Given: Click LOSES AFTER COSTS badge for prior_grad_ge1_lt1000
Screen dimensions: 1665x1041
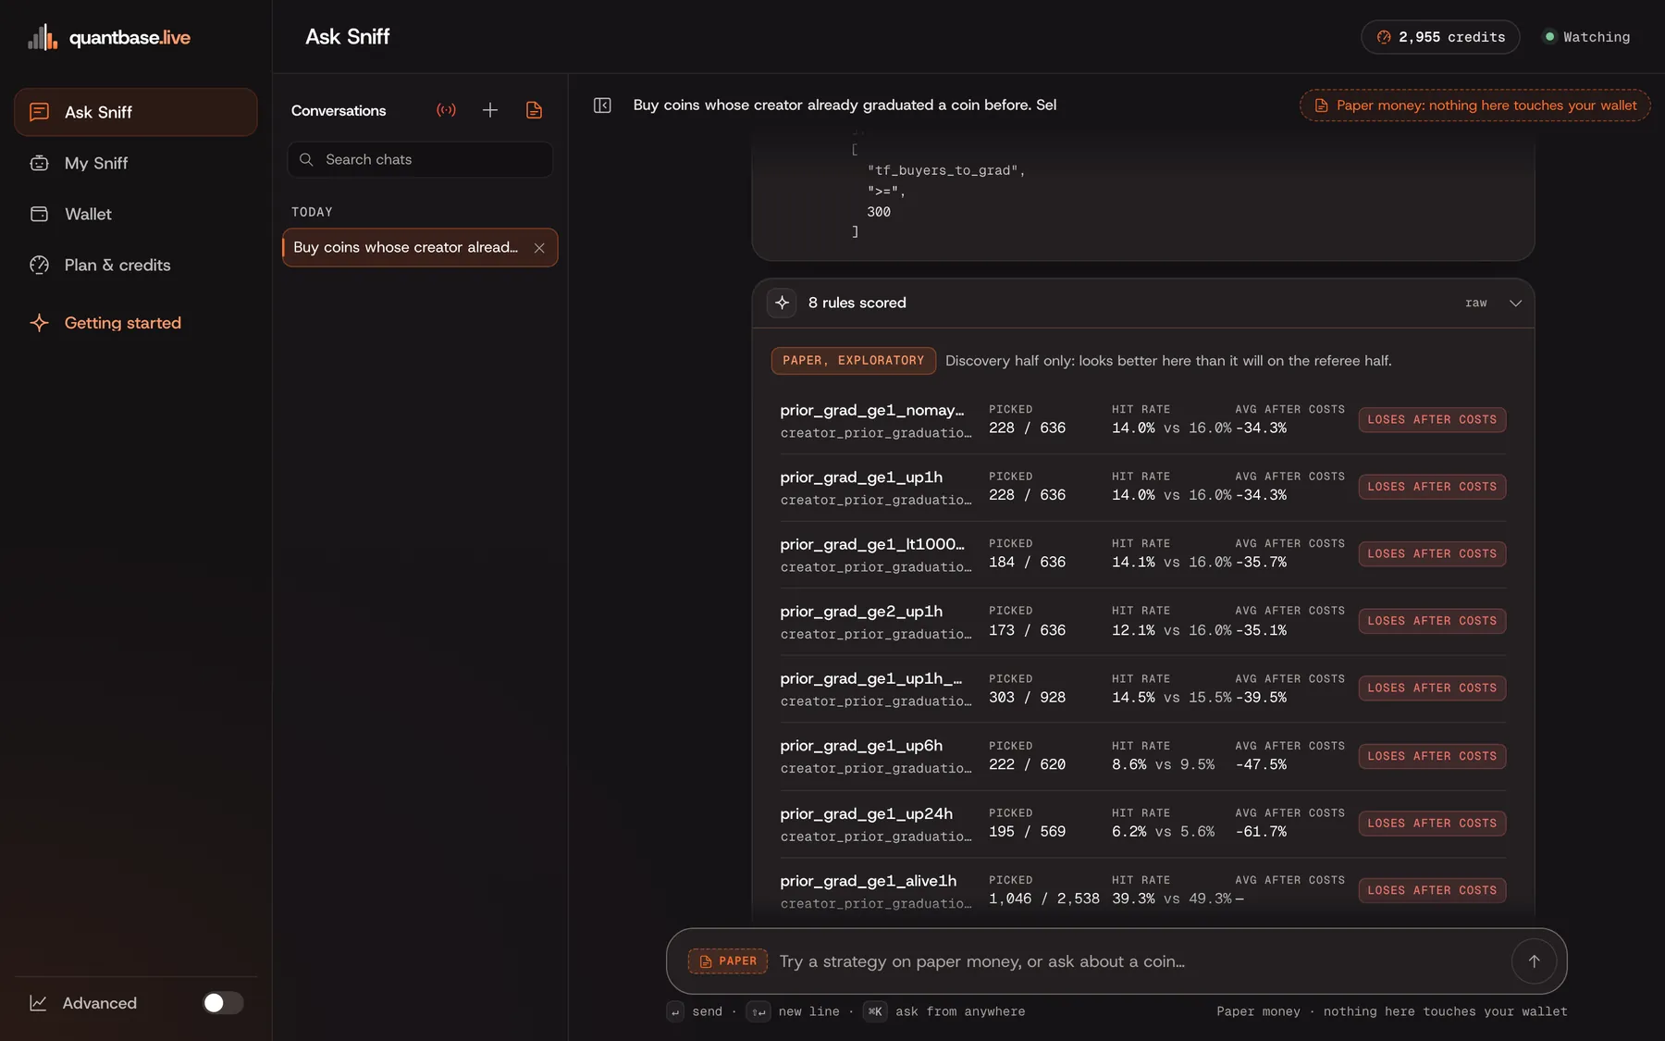Looking at the screenshot, I should (1432, 554).
